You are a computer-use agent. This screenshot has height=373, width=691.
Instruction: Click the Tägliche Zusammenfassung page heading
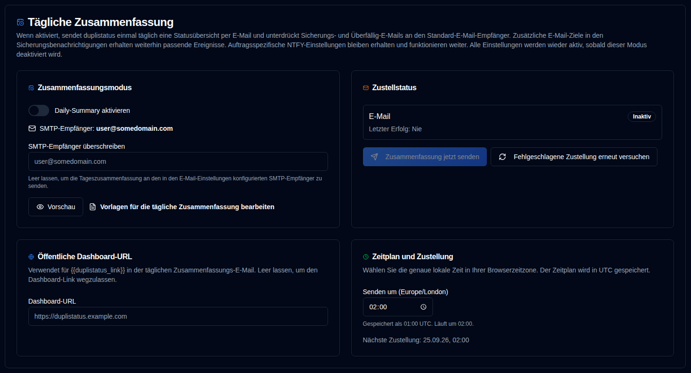pos(101,22)
